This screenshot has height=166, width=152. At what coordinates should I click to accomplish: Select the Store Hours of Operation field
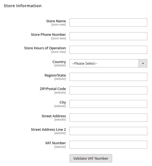click(x=108, y=50)
